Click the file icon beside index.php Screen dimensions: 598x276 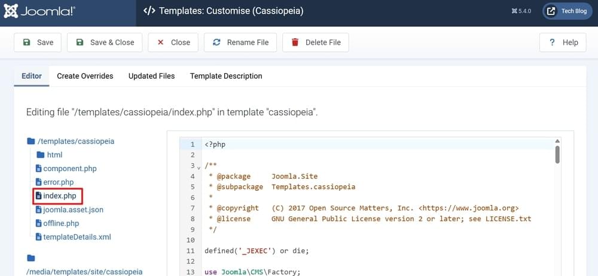pyautogui.click(x=38, y=196)
